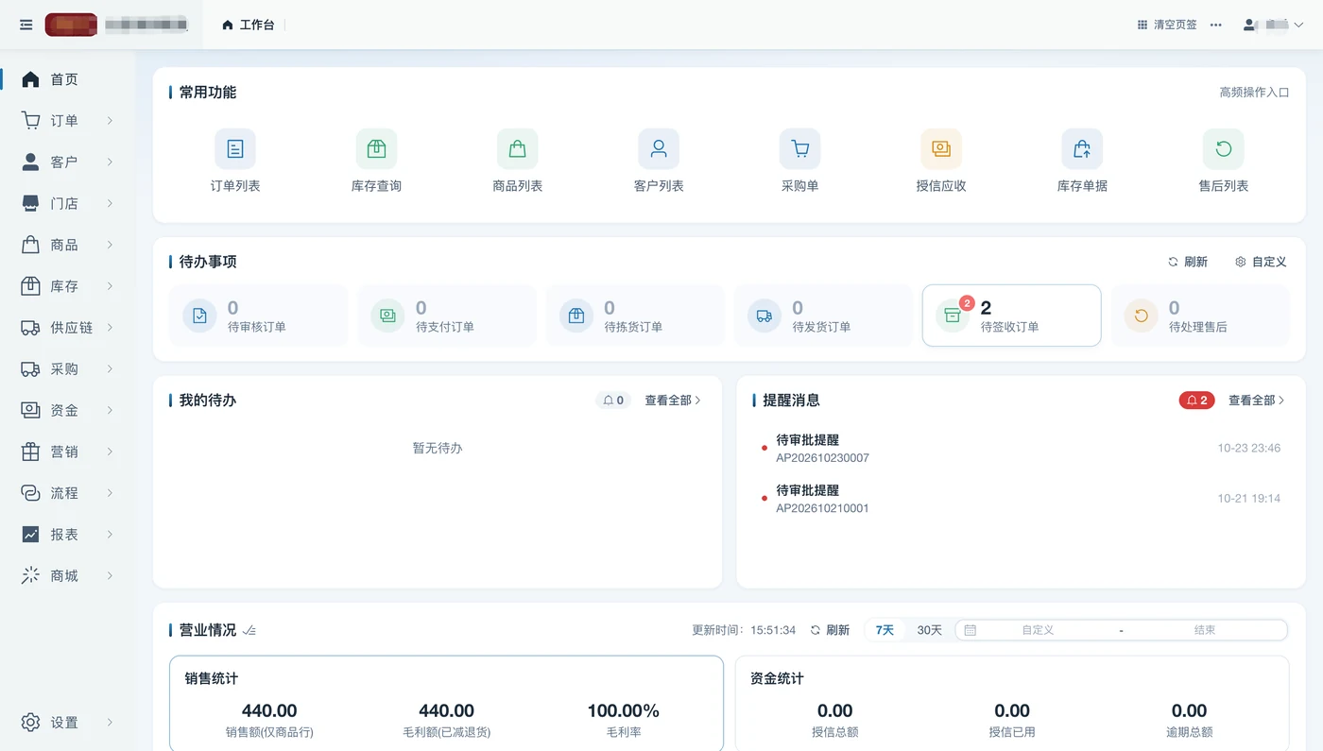Expand the 库存 sidebar menu
This screenshot has width=1323, height=751.
pos(68,286)
